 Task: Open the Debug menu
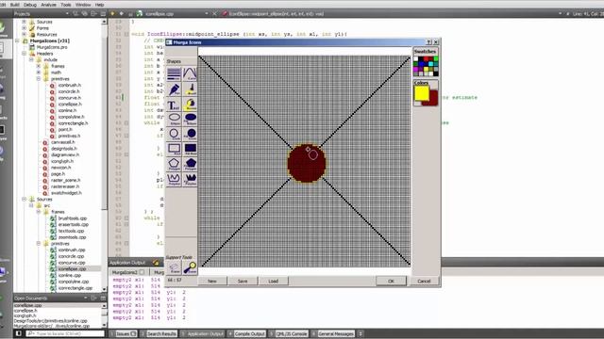(29, 5)
